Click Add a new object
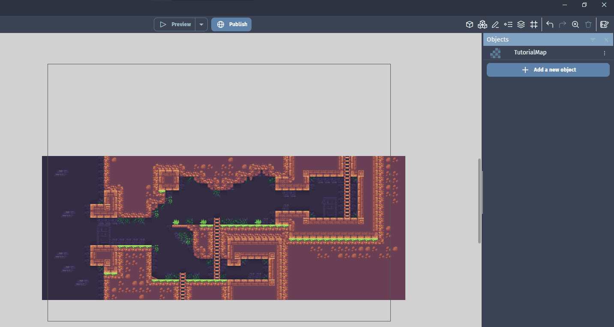The image size is (614, 327). point(548,70)
